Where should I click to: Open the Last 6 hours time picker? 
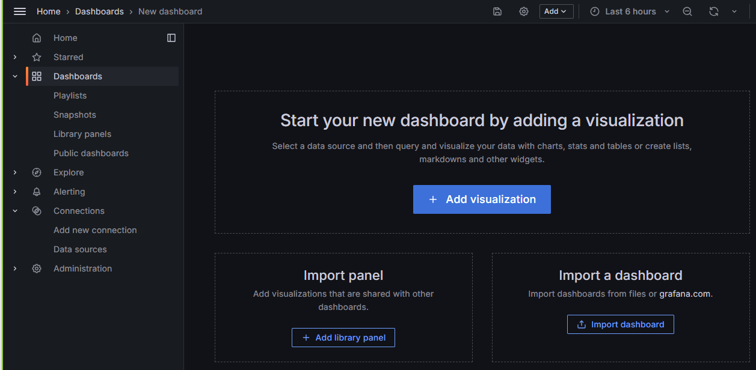[630, 11]
